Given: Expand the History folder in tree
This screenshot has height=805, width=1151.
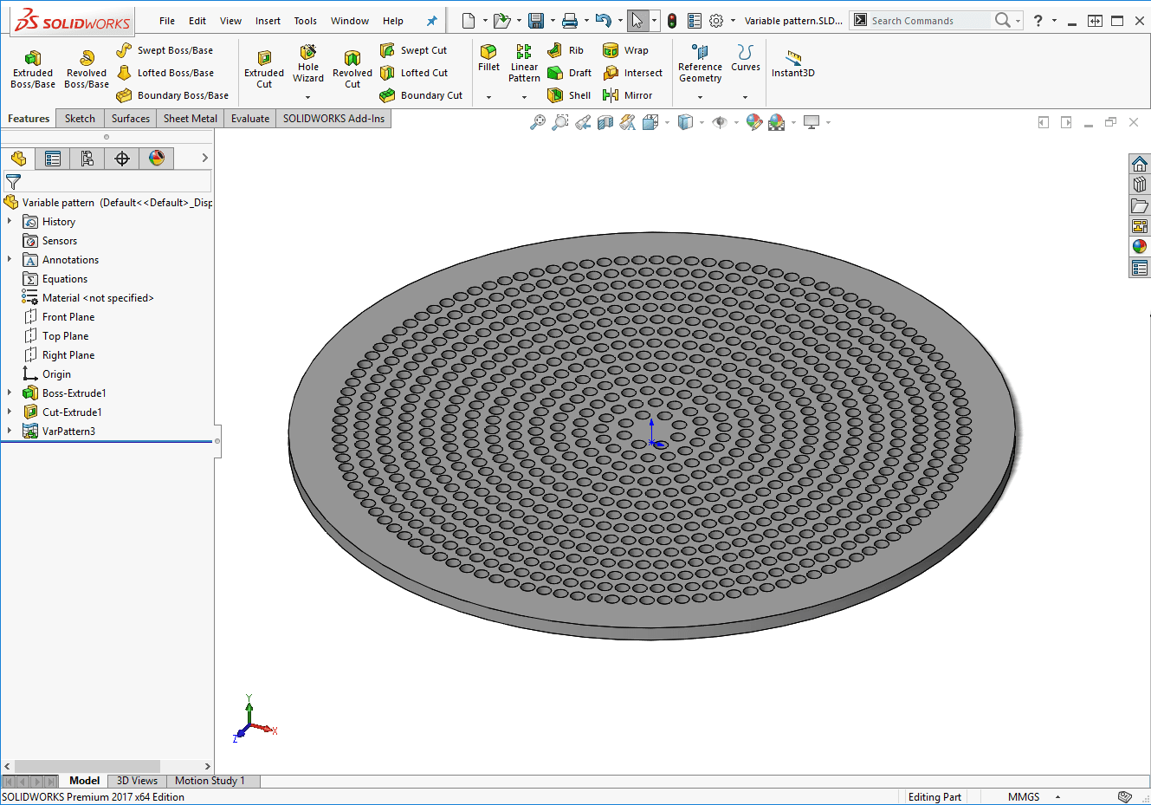Looking at the screenshot, I should coord(10,222).
